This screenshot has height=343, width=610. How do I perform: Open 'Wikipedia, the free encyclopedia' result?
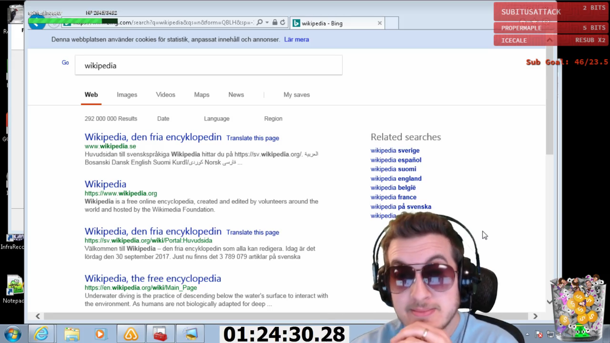(153, 279)
